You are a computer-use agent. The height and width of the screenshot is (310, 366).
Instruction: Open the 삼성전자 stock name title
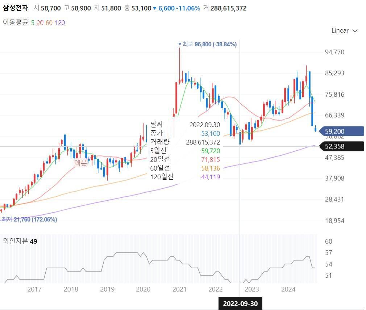pyautogui.click(x=16, y=8)
